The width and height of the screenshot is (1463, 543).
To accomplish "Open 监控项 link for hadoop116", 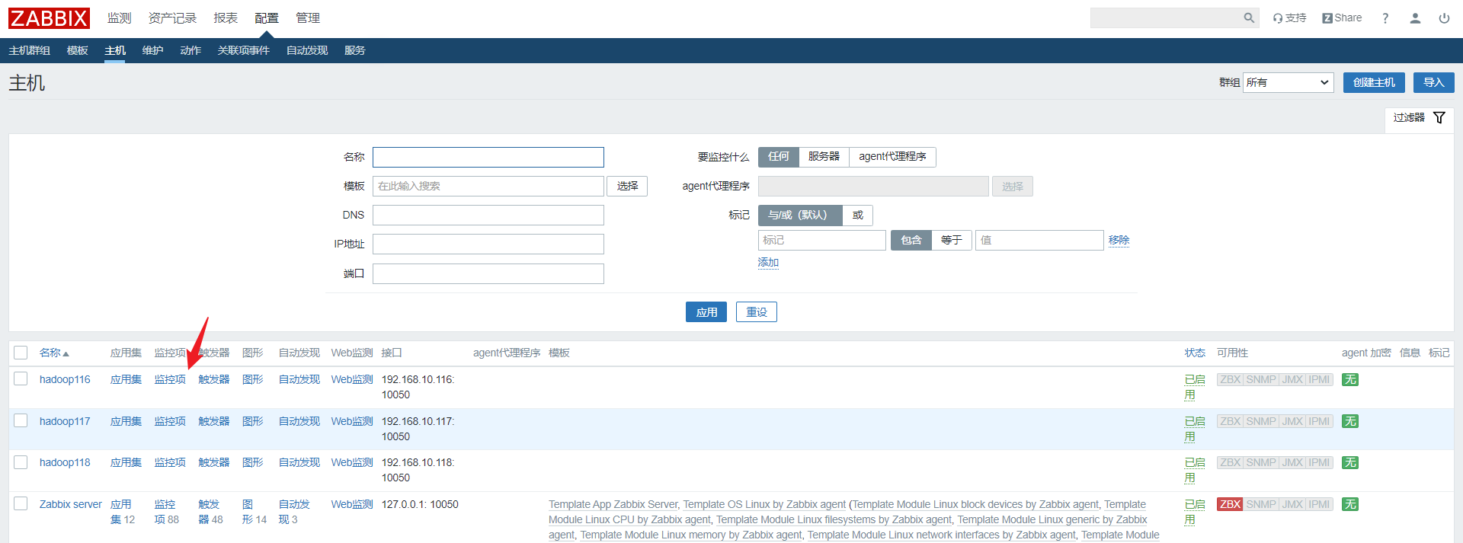I will (x=170, y=379).
